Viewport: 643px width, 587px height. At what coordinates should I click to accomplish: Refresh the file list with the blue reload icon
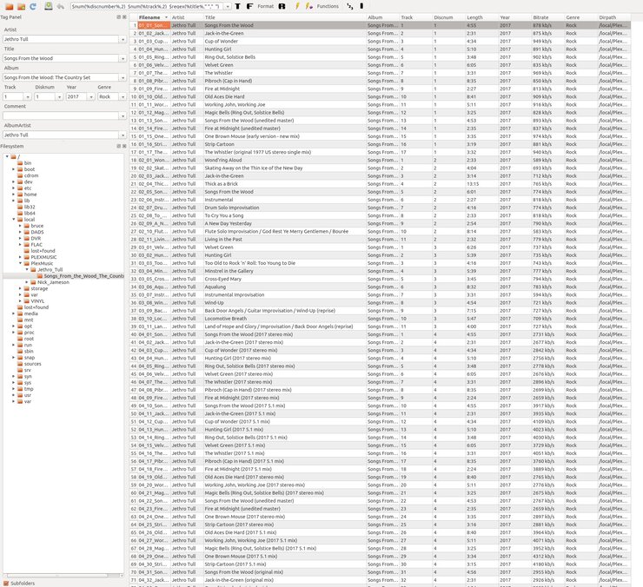(33, 6)
